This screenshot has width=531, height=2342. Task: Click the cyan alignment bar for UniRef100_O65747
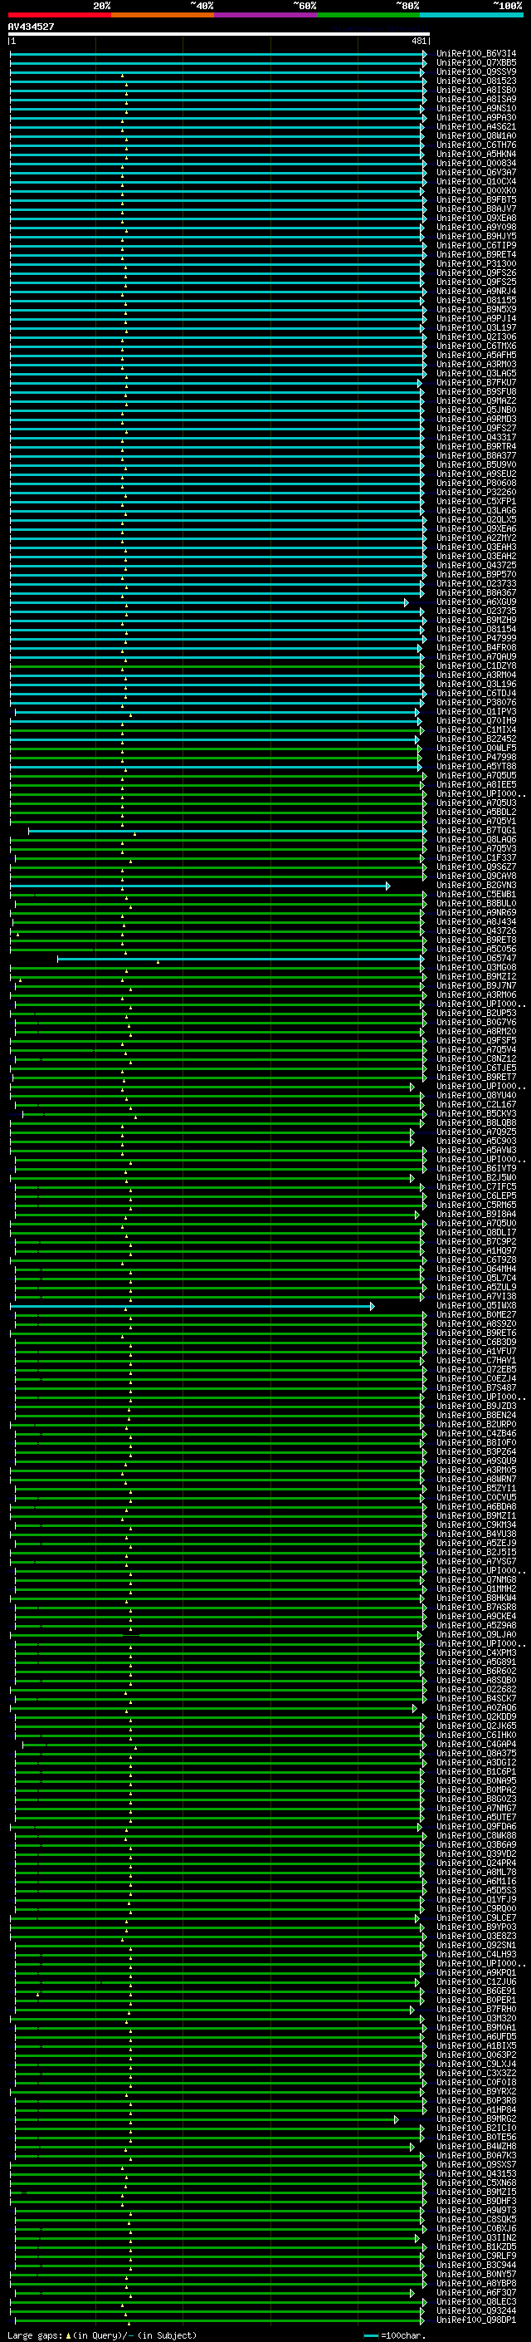(240, 958)
